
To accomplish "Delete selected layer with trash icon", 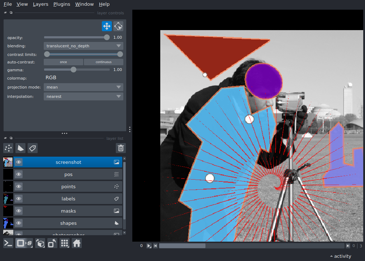I will click(x=121, y=148).
